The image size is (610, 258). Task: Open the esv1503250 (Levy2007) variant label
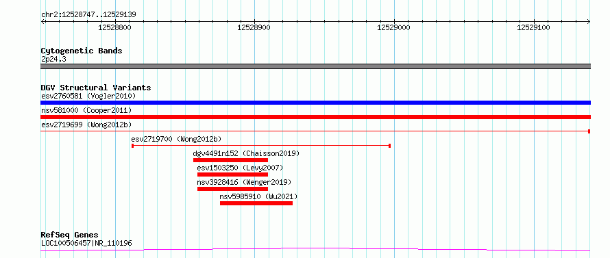240,168
